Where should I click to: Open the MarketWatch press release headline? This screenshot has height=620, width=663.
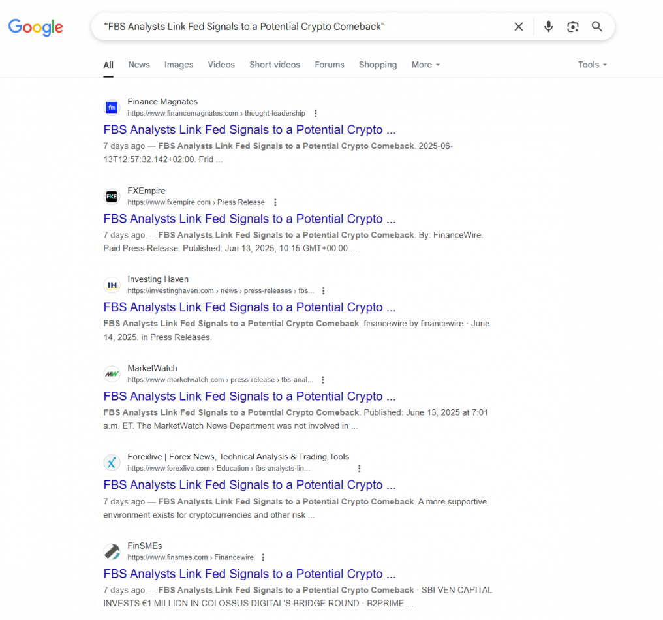point(249,396)
